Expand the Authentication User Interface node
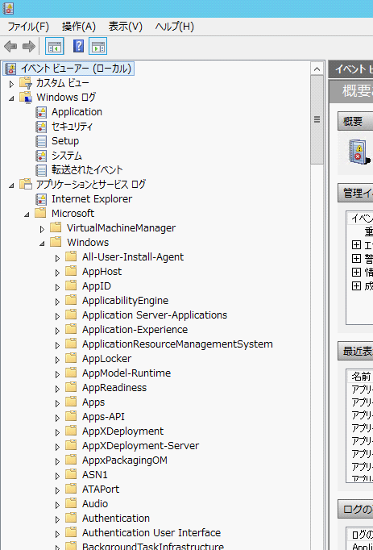This screenshot has width=373, height=550. point(57,534)
